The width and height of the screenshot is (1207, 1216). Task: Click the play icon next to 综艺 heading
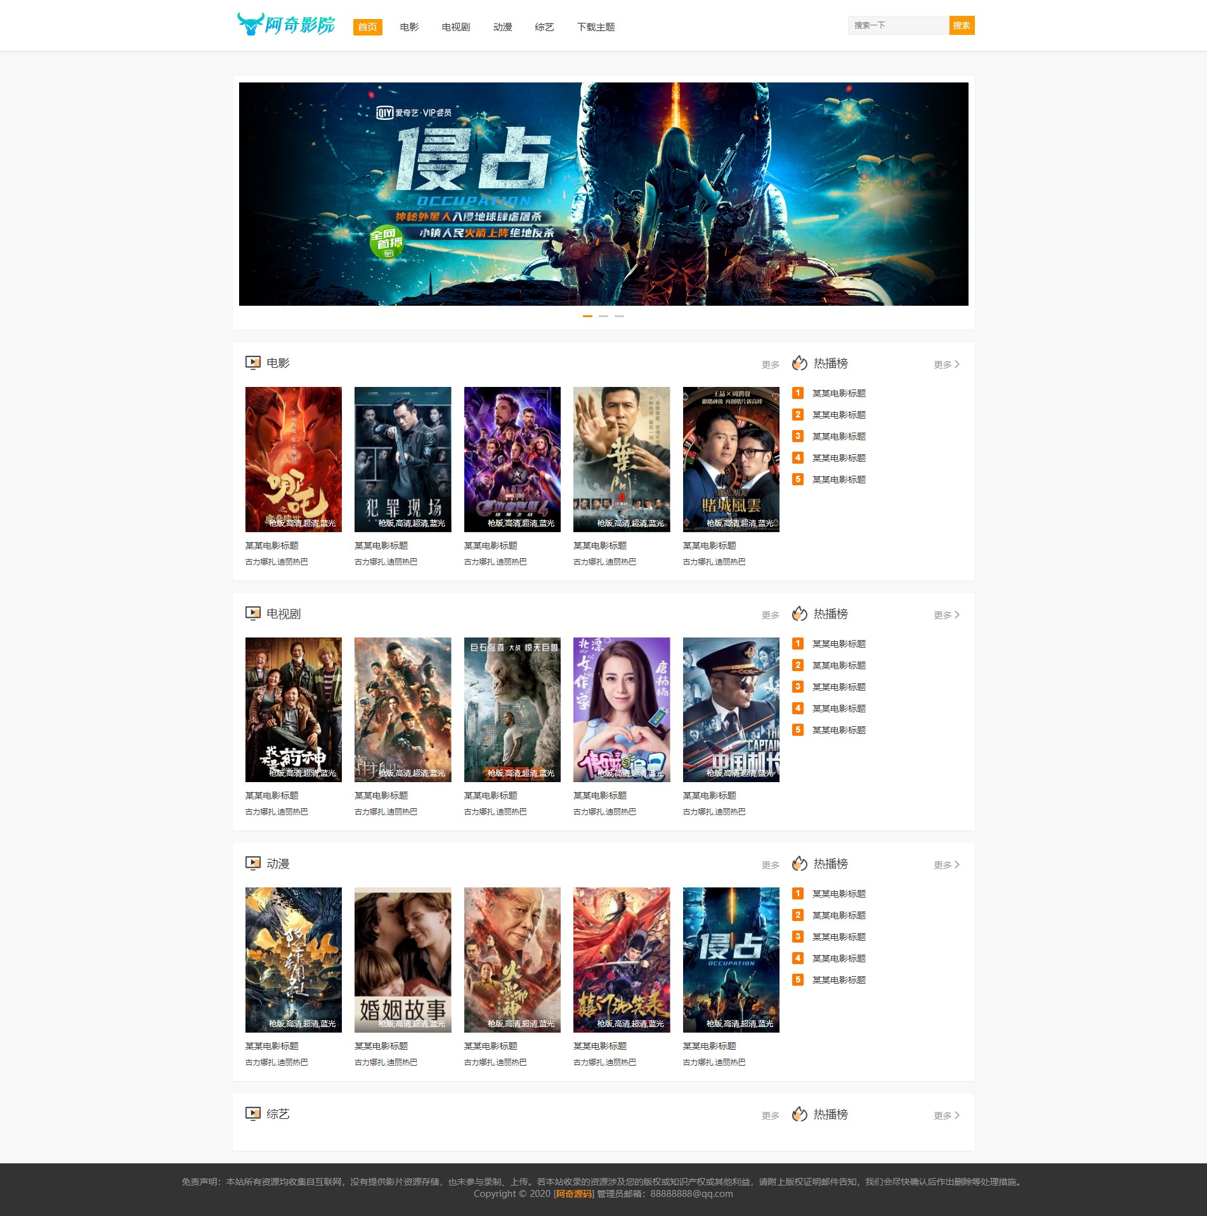point(253,1113)
